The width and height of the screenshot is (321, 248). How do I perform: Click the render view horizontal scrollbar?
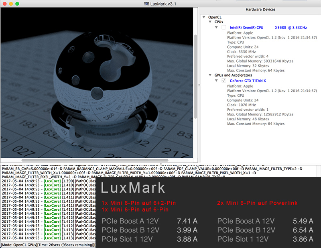[x=95, y=160]
